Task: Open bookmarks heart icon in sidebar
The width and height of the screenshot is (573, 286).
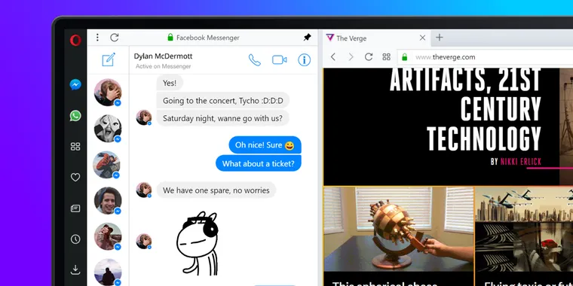Action: point(75,178)
